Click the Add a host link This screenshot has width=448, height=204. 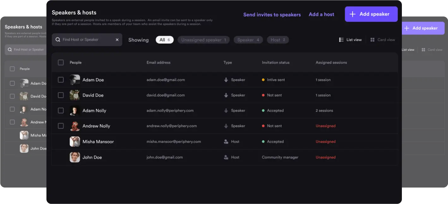[x=321, y=14]
